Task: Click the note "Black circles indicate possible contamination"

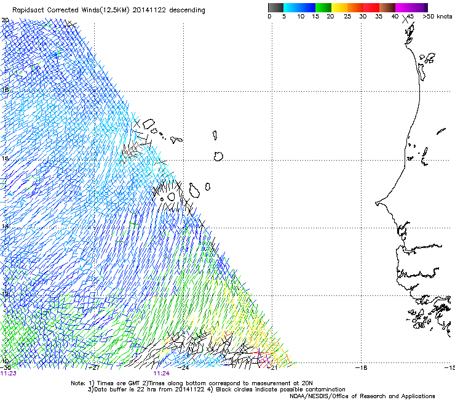Action: coord(280,390)
